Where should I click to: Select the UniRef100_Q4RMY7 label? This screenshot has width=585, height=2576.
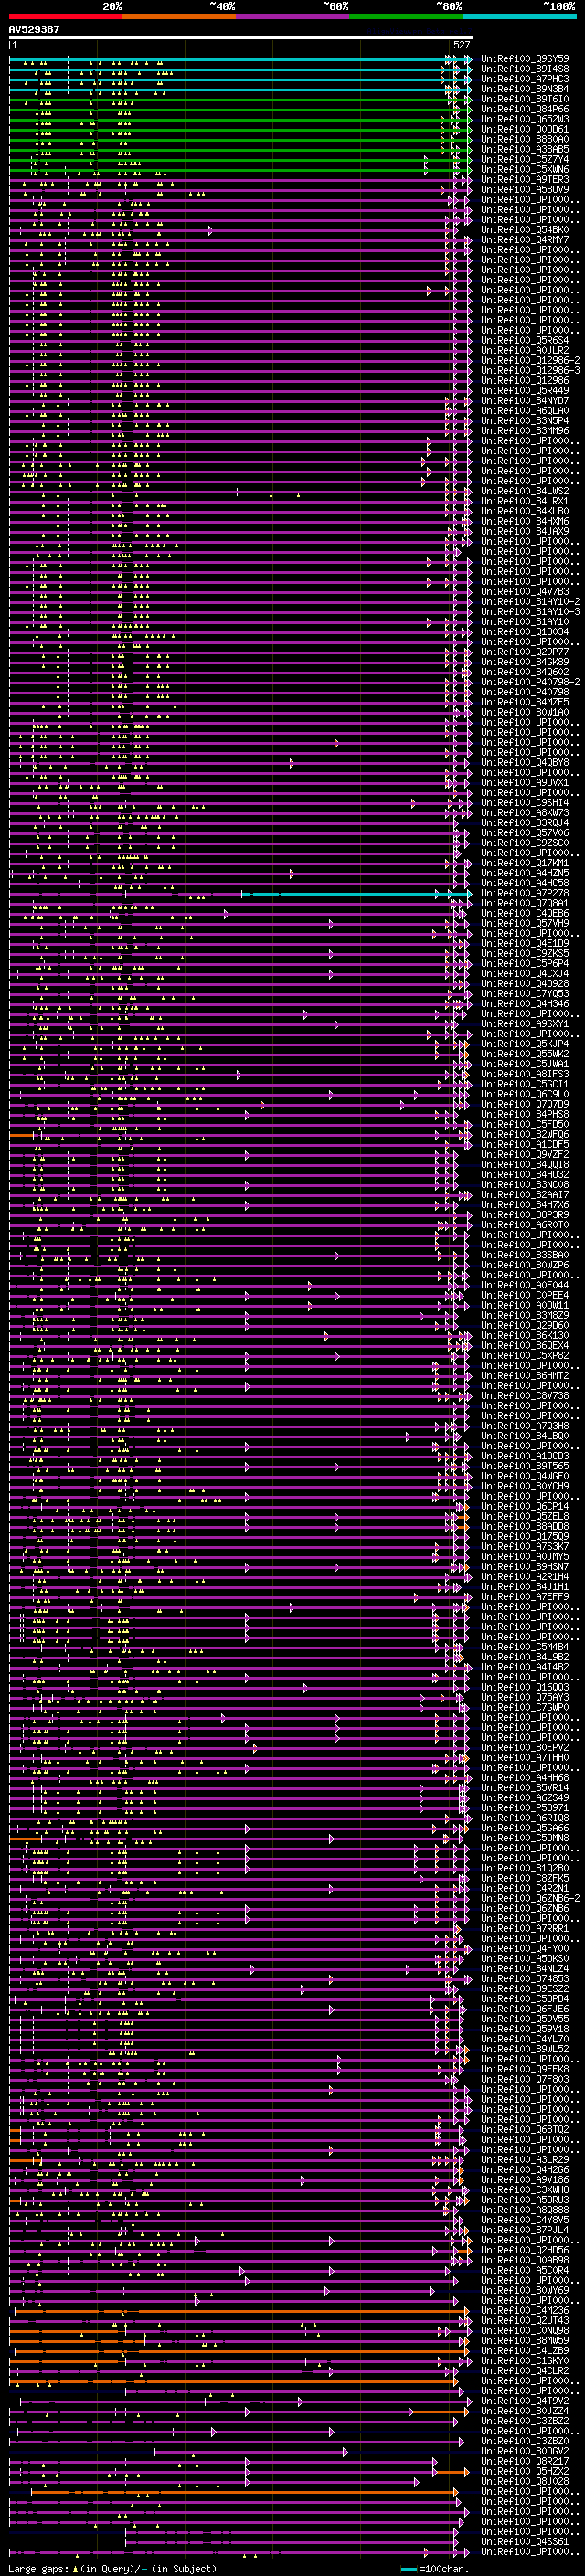[x=525, y=240]
